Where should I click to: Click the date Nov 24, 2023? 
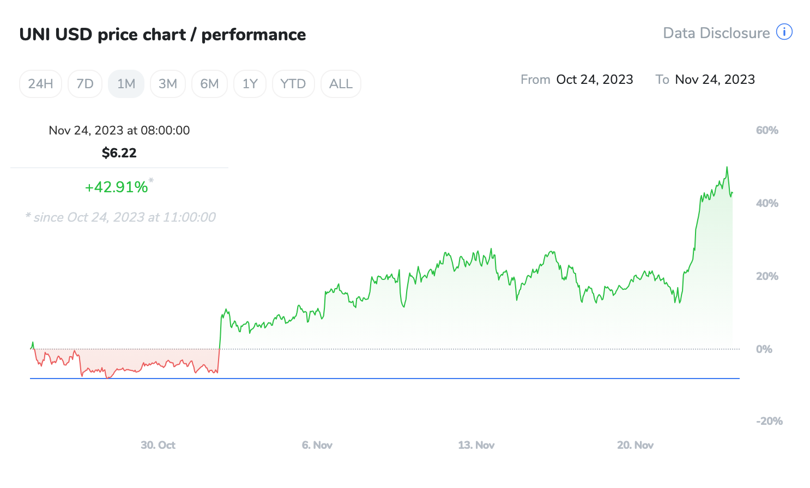(715, 79)
